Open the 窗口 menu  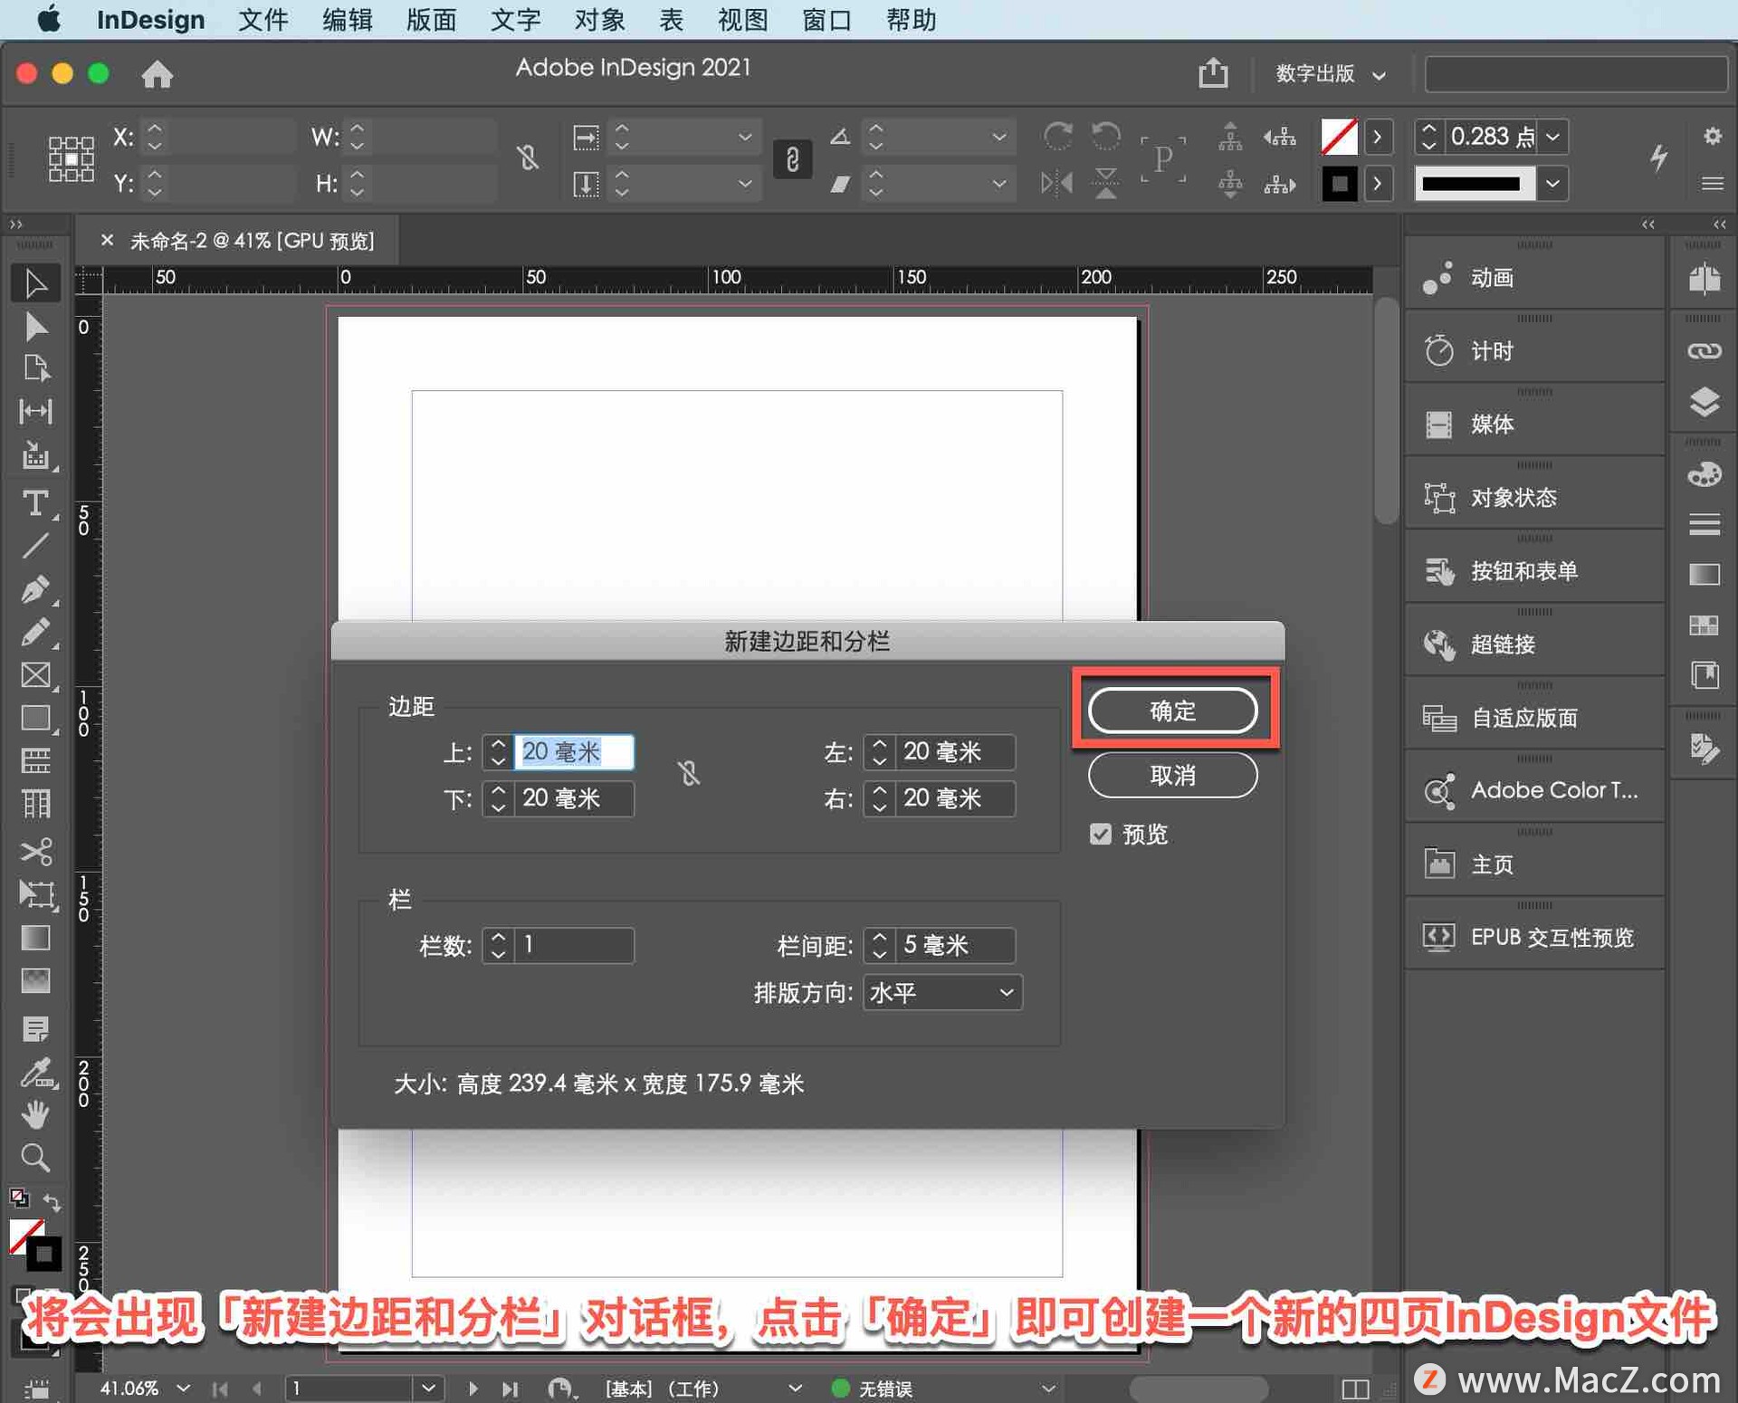(826, 19)
